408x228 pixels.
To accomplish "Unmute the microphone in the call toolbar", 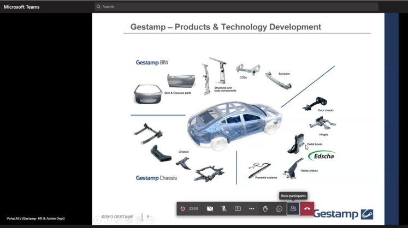I will [224, 208].
